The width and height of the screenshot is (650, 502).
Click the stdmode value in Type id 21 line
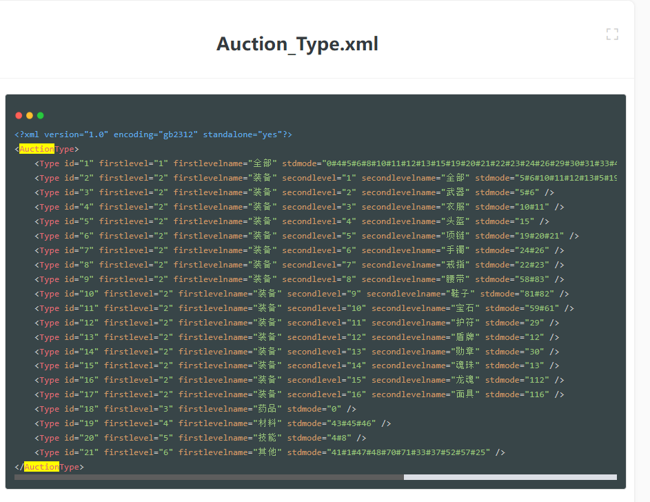[x=389, y=452]
